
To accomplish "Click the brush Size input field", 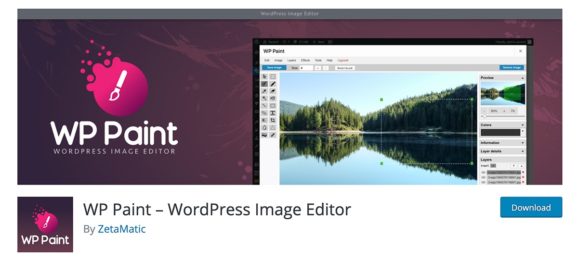I will click(306, 68).
